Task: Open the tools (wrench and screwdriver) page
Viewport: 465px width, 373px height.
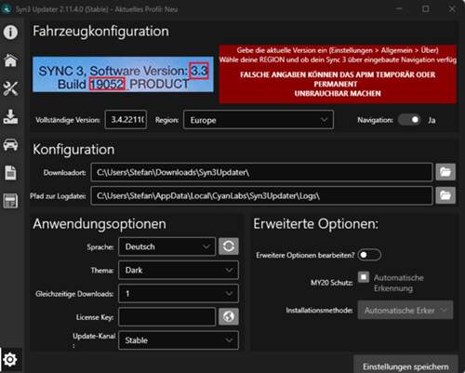Action: point(10,88)
